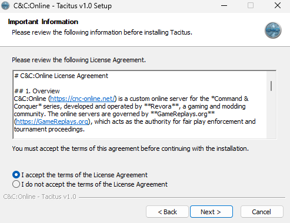Image resolution: width=290 pixels, height=223 pixels.
Task: Open the cnc-online.net link
Action: point(82,99)
